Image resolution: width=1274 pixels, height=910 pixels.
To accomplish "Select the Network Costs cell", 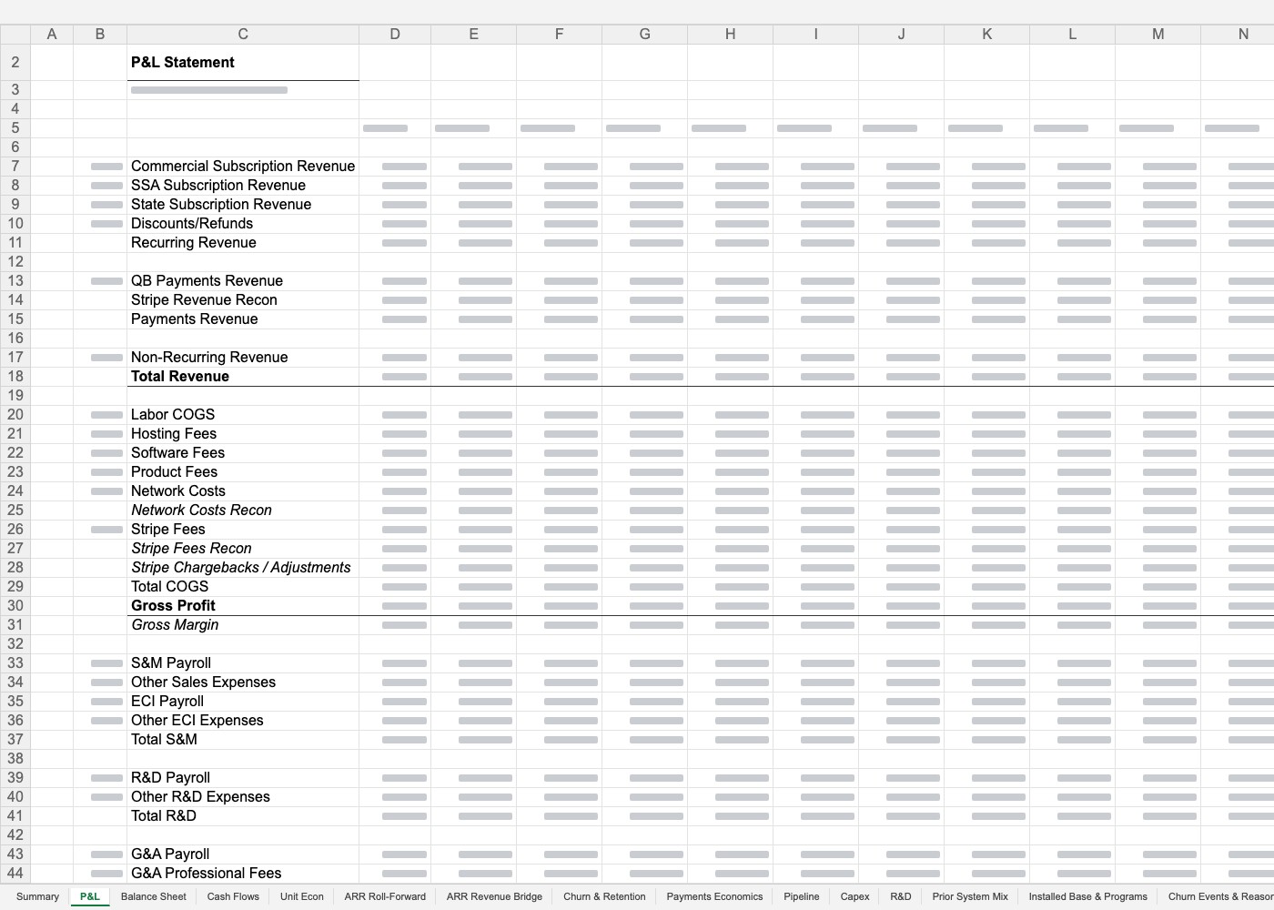I will (x=243, y=491).
